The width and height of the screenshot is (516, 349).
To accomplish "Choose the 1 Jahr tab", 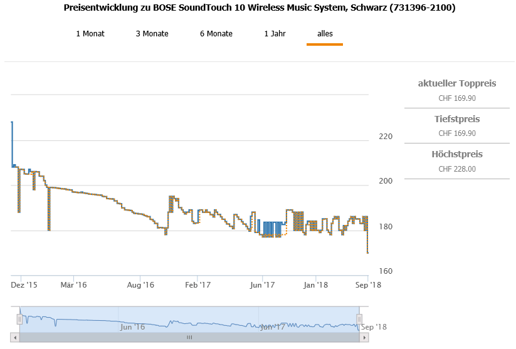I will [x=275, y=34].
